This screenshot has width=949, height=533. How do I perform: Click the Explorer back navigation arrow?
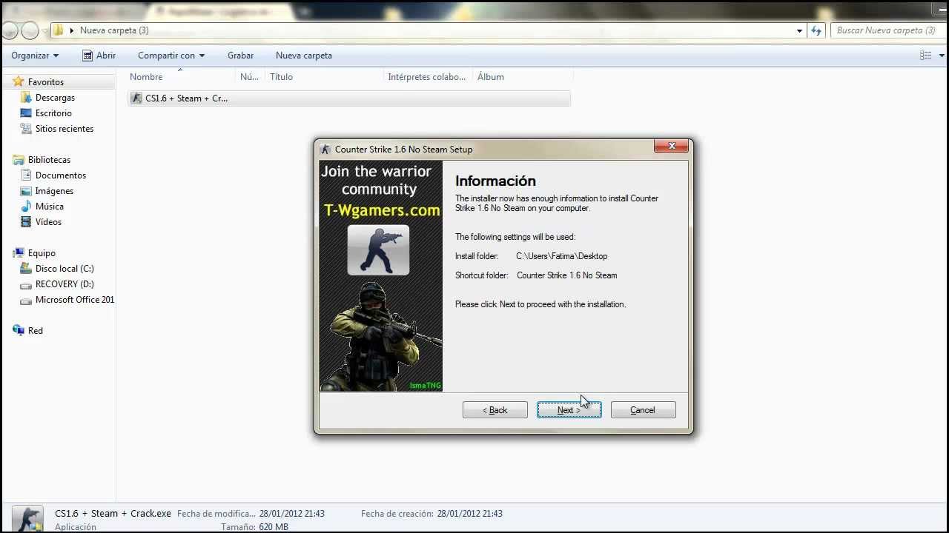pyautogui.click(x=10, y=30)
